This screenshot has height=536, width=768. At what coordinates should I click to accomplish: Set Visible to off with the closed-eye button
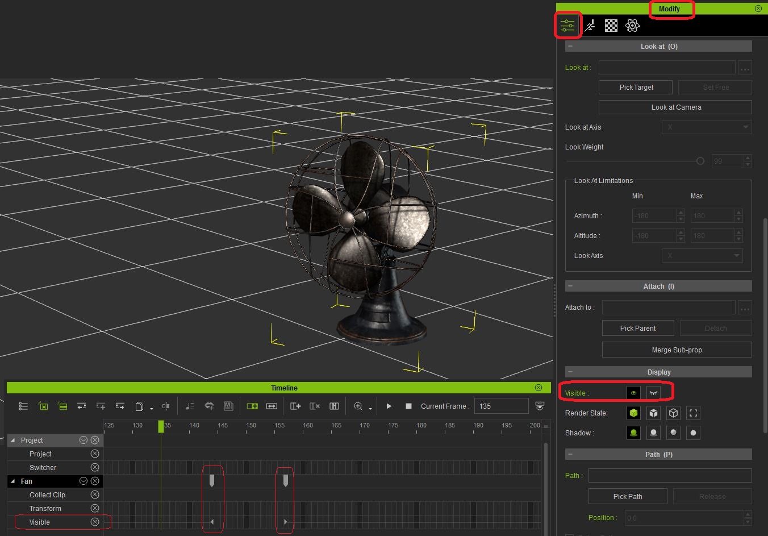tap(653, 393)
